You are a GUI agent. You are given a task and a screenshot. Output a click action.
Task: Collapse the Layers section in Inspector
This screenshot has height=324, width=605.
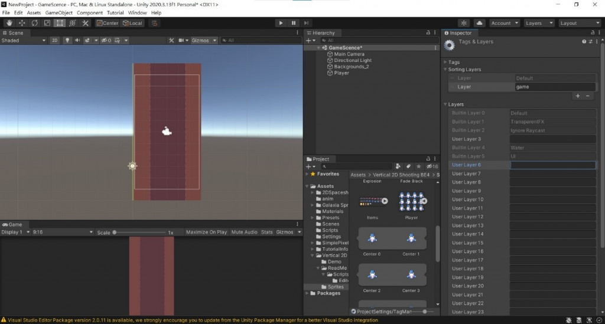pyautogui.click(x=445, y=104)
